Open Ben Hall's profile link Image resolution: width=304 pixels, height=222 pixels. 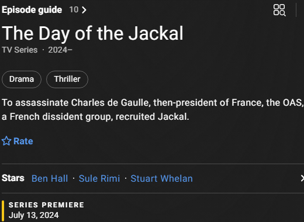(50, 178)
